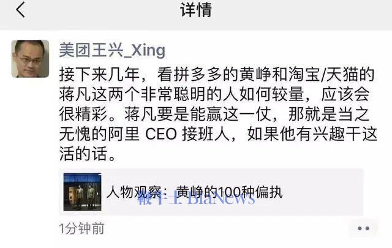This screenshot has height=248, width=392.
Task: Tap the profile avatar of 美团王兴_Xing
Action: [x=30, y=59]
